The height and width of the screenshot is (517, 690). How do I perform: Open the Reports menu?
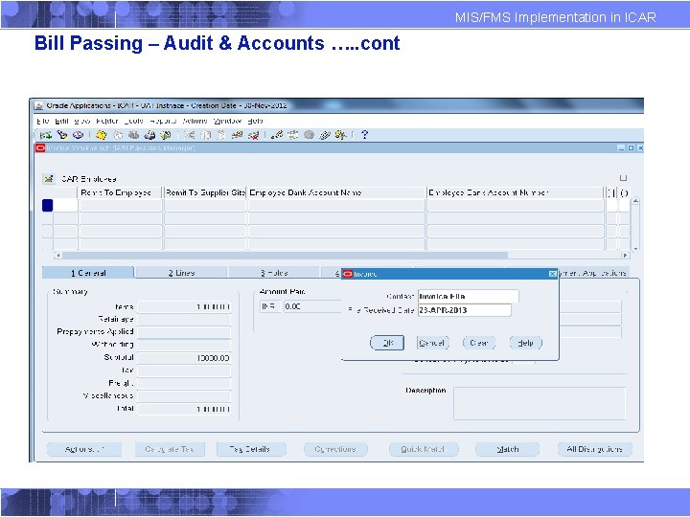(x=163, y=121)
